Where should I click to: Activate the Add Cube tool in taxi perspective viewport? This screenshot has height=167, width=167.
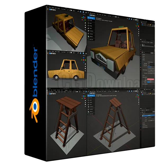tap(91, 39)
